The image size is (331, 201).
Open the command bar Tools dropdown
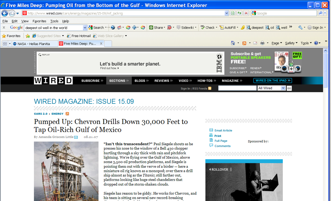point(306,43)
